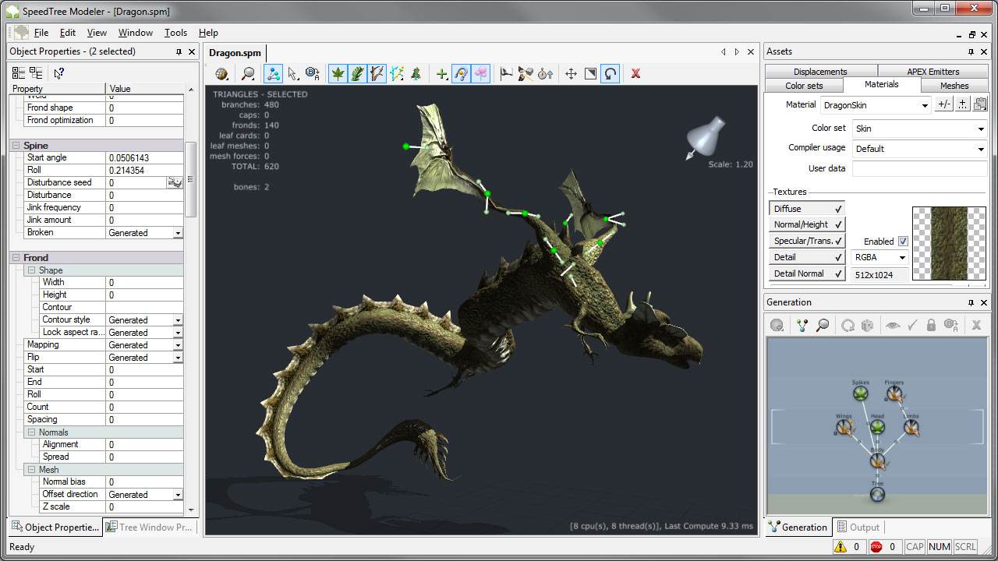Viewport: 998px width, 561px height.
Task: Open the Material DragonSkin dropdown
Action: (925, 105)
